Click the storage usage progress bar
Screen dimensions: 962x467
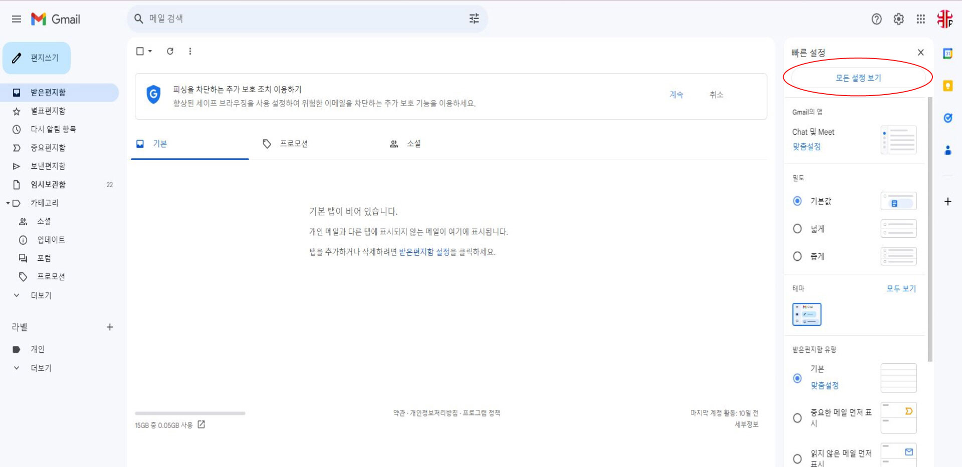(190, 413)
